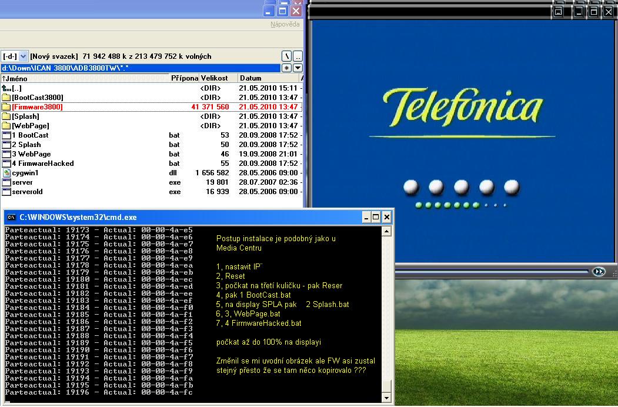The height and width of the screenshot is (407, 618).
Task: Click the name '4 FirmwareHacked'
Action: point(42,164)
